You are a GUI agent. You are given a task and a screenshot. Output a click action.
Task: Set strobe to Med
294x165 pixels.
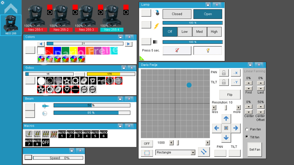(200, 32)
